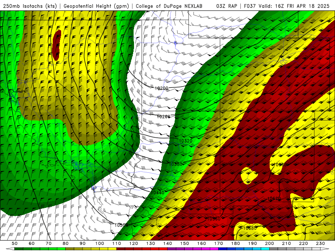Click the 110 kt legend value
This screenshot has height=251, width=335.
[x=117, y=243]
